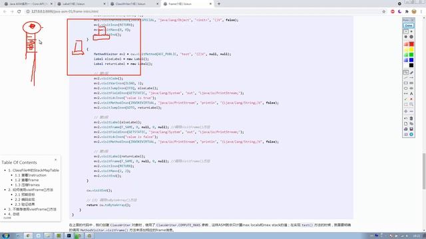This screenshot has height=239, width=426.
Task: Select the straight line tool
Action: [x=405, y=78]
